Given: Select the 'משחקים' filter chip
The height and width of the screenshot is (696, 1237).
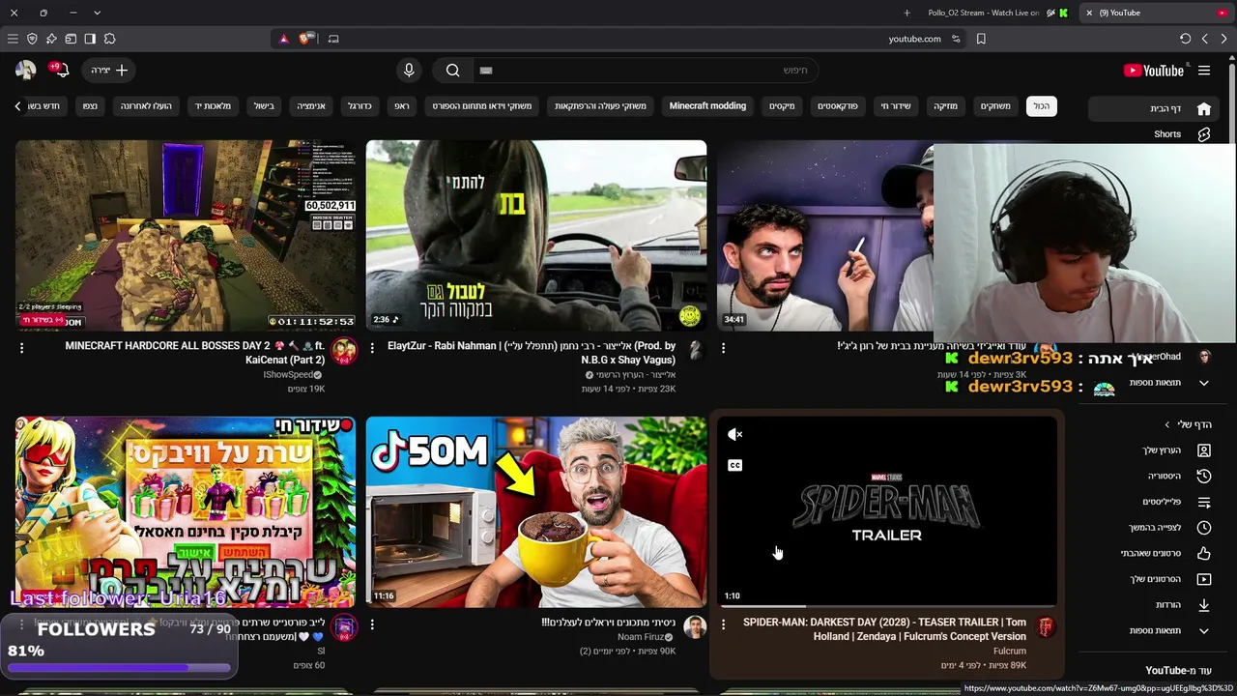Looking at the screenshot, I should click(995, 106).
